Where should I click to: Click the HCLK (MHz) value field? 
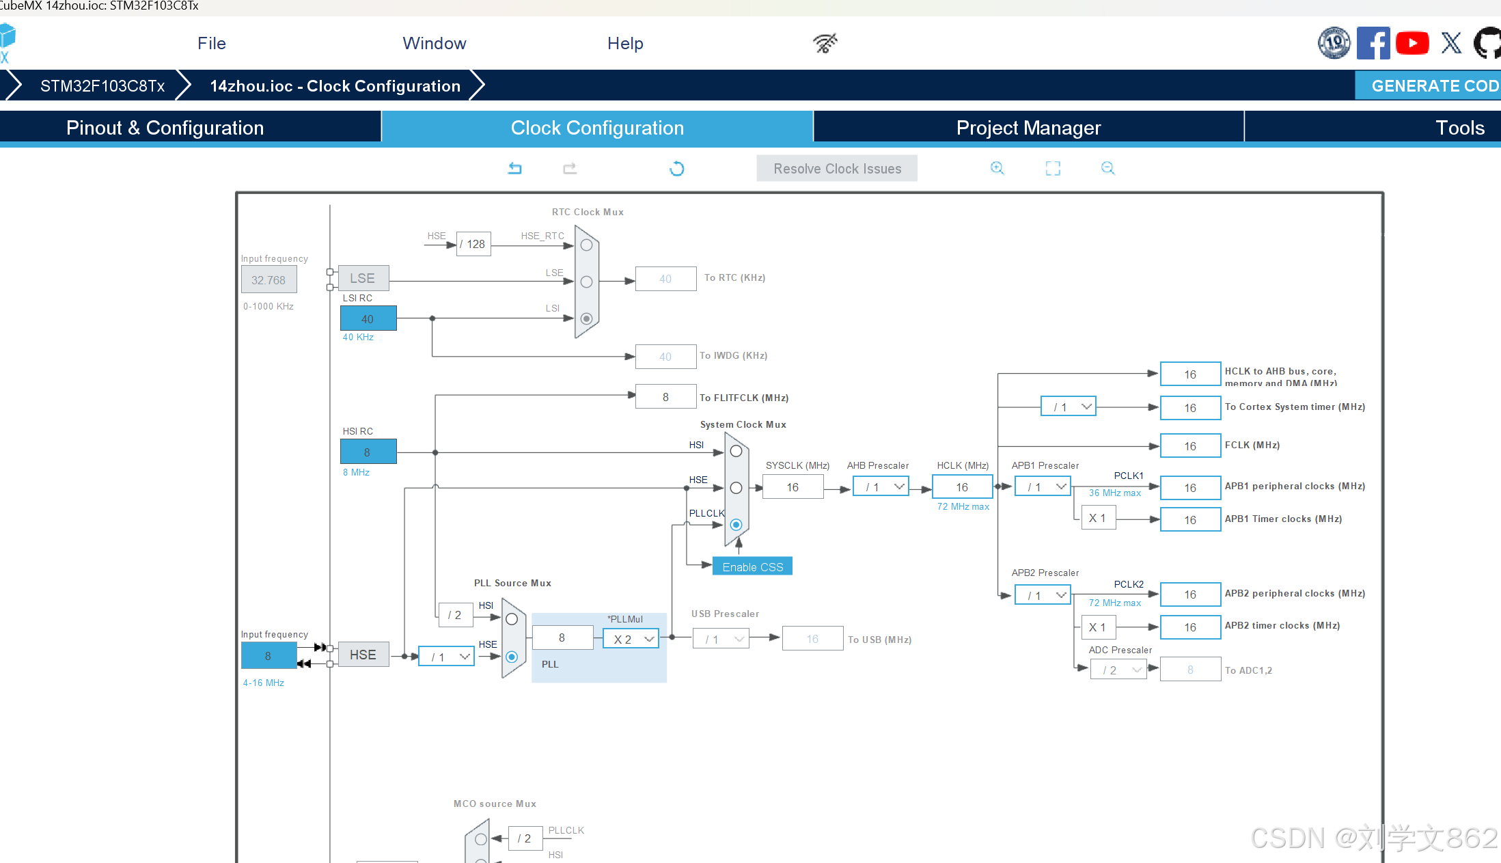pyautogui.click(x=962, y=487)
